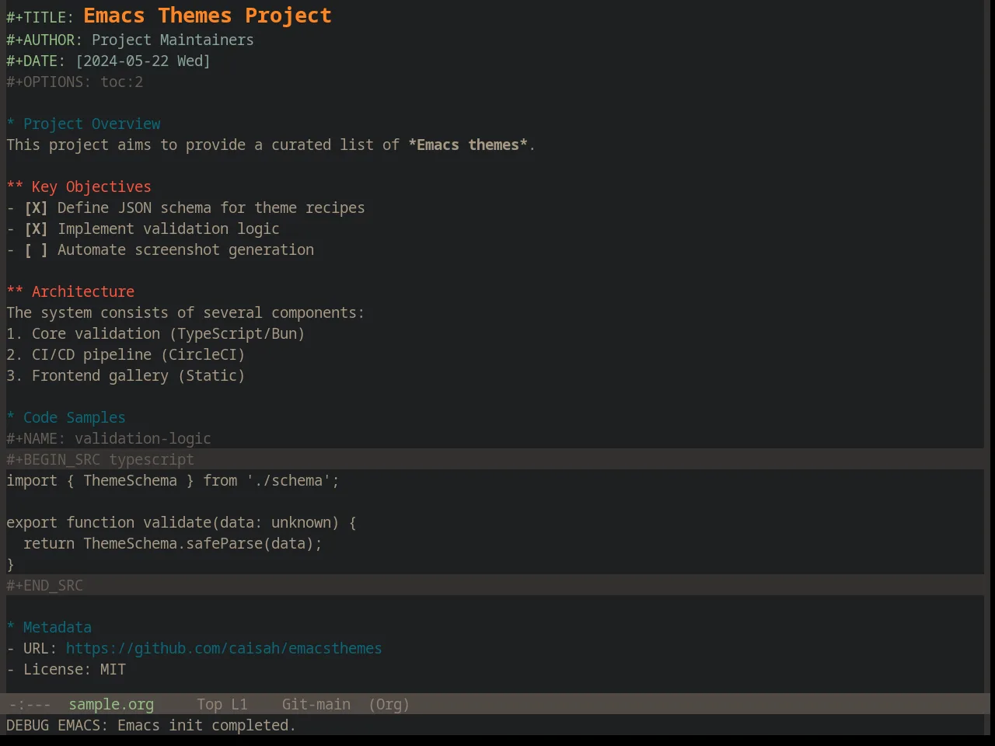Toggle the checked 'Implement validation logic' checkbox
995x746 pixels.
pyautogui.click(x=36, y=228)
